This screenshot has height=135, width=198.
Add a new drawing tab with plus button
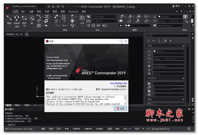[x=27, y=34]
